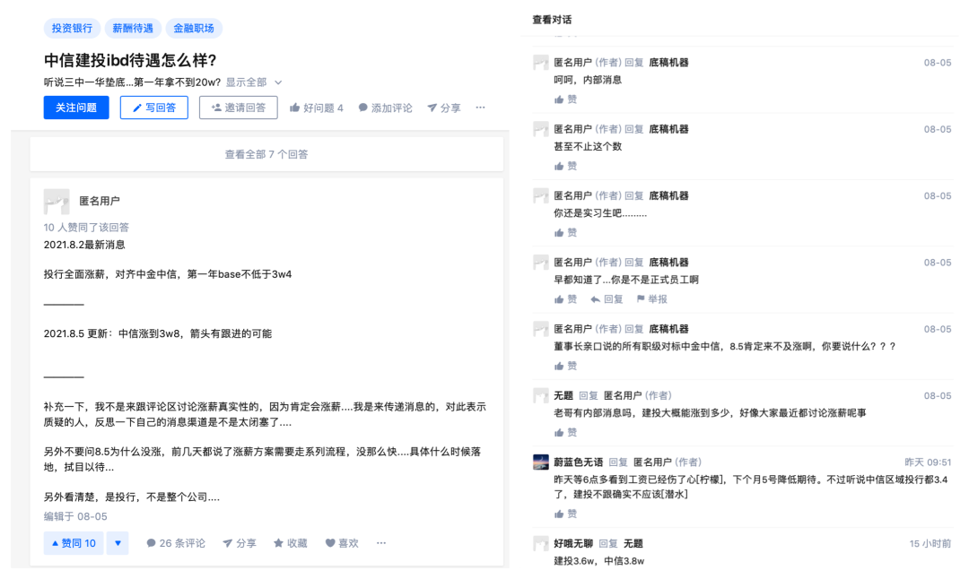Screen dimensions: 969x579
Task: Open 蔚蓝色无语 user profile name
Action: tap(579, 462)
